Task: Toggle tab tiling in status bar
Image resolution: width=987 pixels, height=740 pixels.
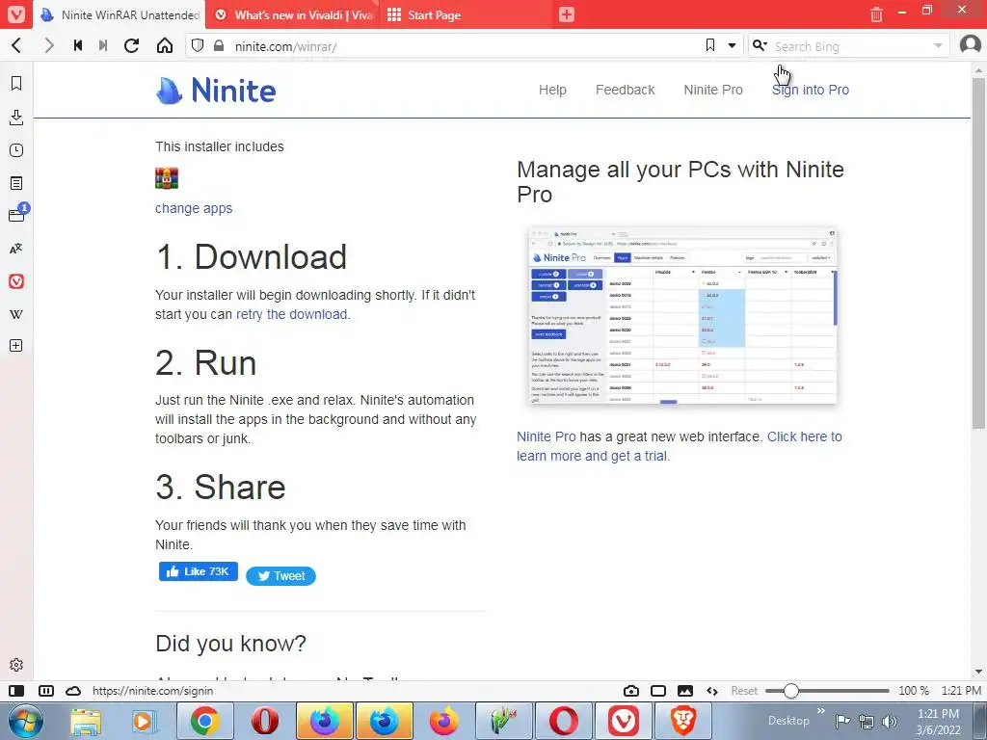Action: [x=46, y=691]
